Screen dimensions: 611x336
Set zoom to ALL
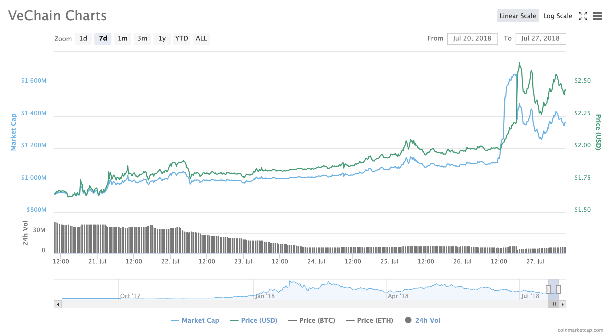click(x=202, y=39)
